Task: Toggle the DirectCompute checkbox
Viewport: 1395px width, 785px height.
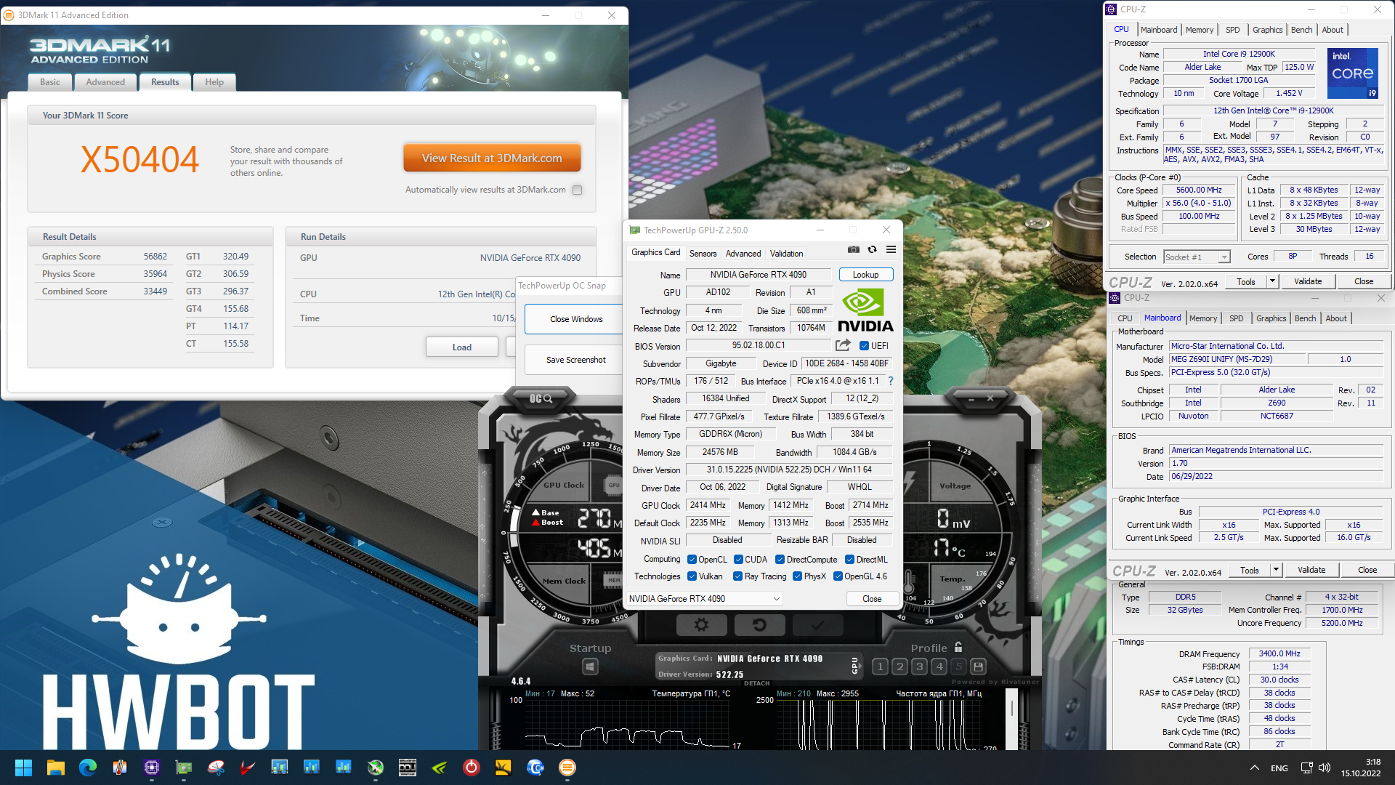Action: click(x=780, y=559)
